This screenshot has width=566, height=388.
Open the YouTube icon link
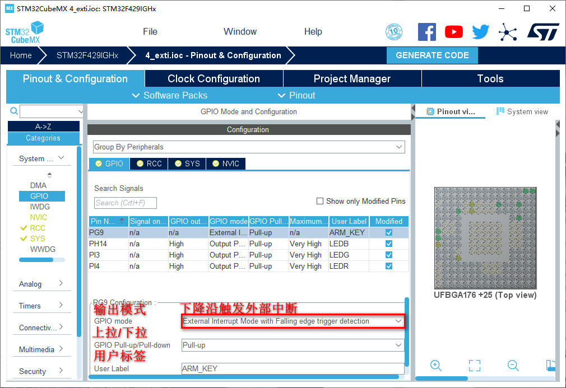click(x=453, y=32)
